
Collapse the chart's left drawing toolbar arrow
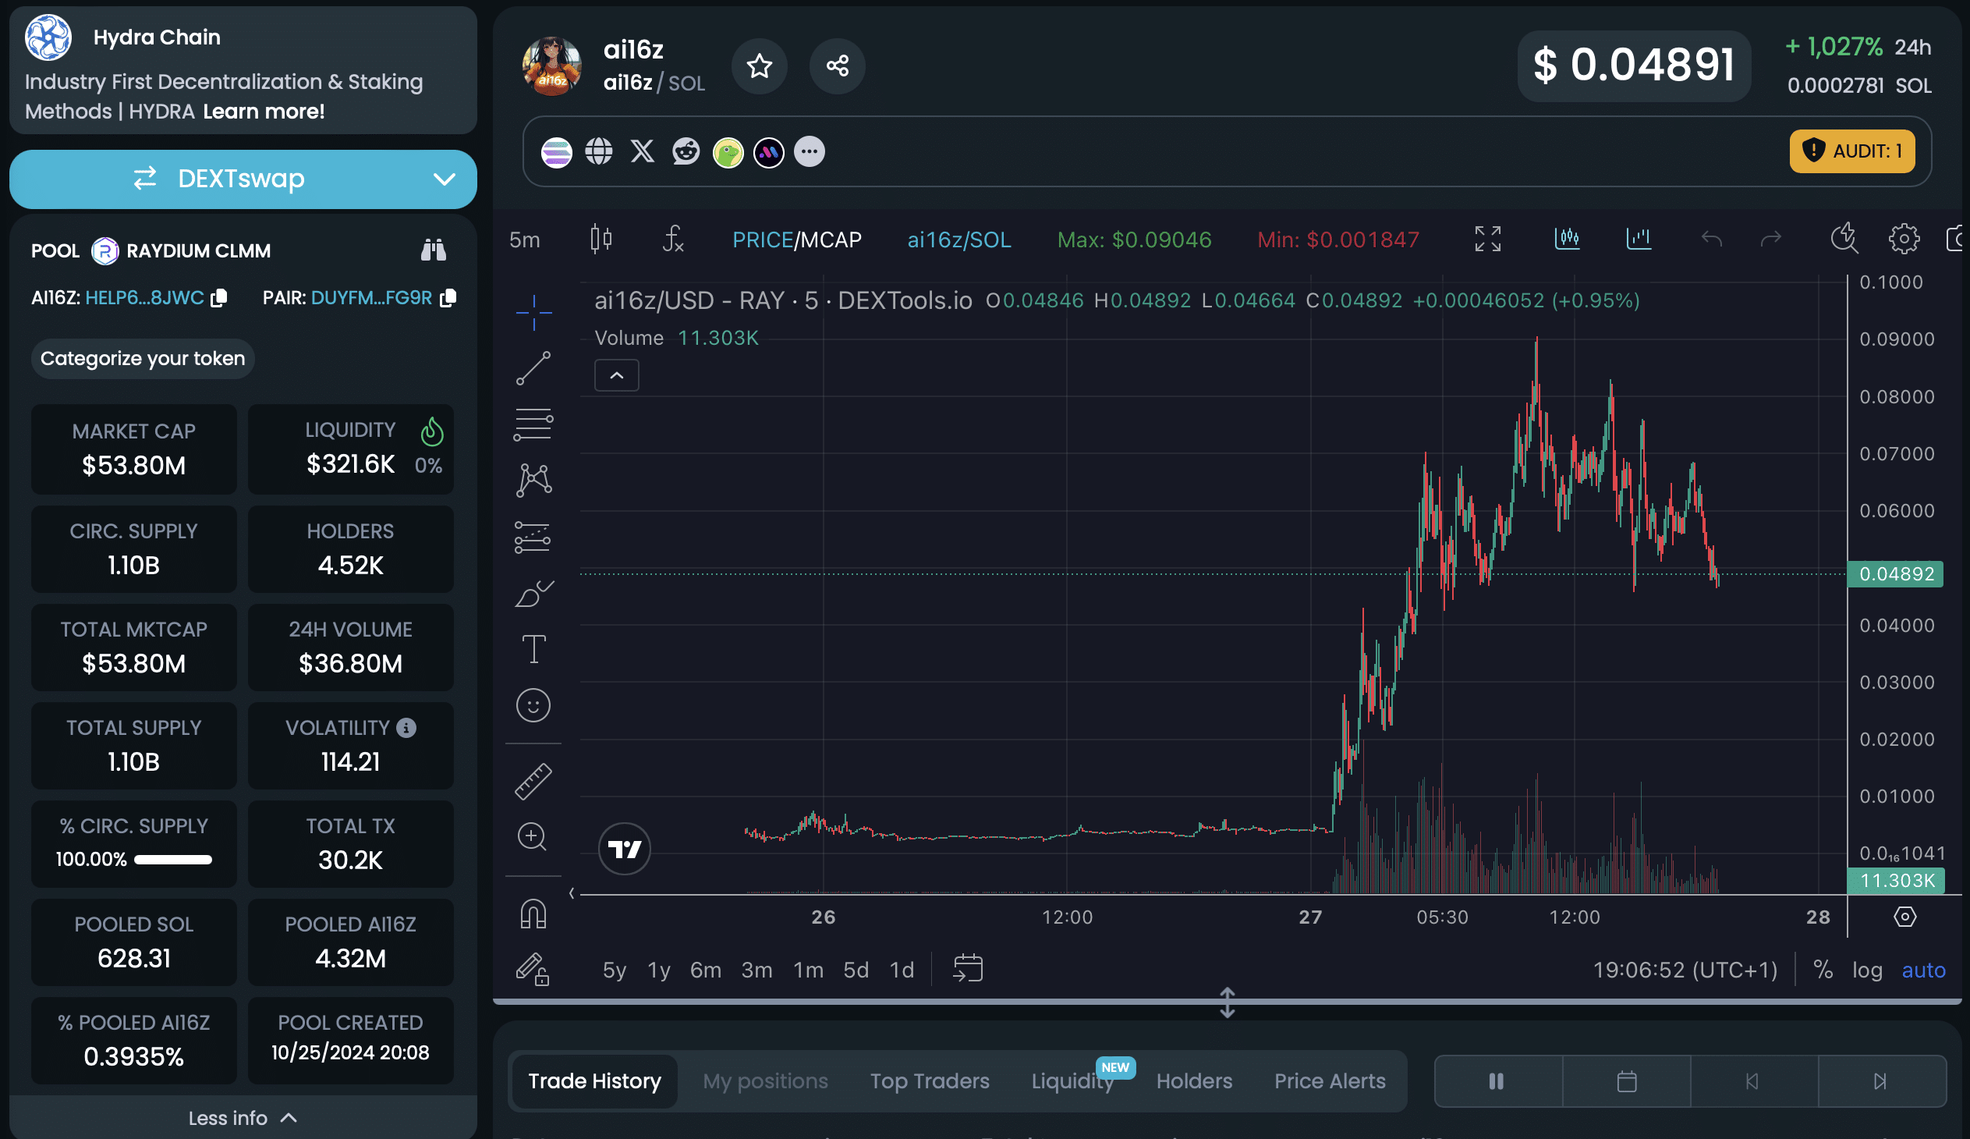(572, 892)
